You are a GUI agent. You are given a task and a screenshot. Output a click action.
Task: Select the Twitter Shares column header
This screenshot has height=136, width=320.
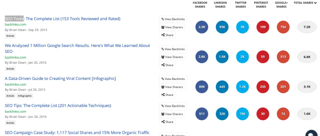(241, 5)
